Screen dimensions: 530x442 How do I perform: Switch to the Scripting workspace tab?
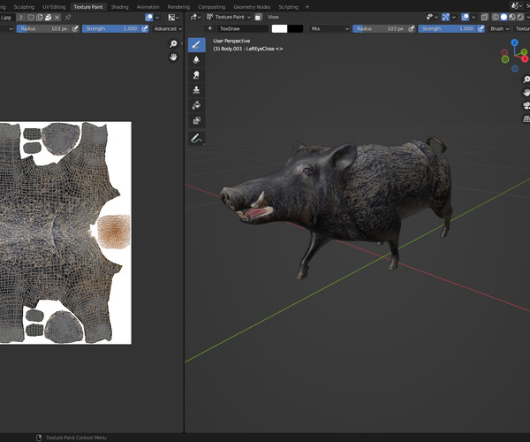pos(288,7)
